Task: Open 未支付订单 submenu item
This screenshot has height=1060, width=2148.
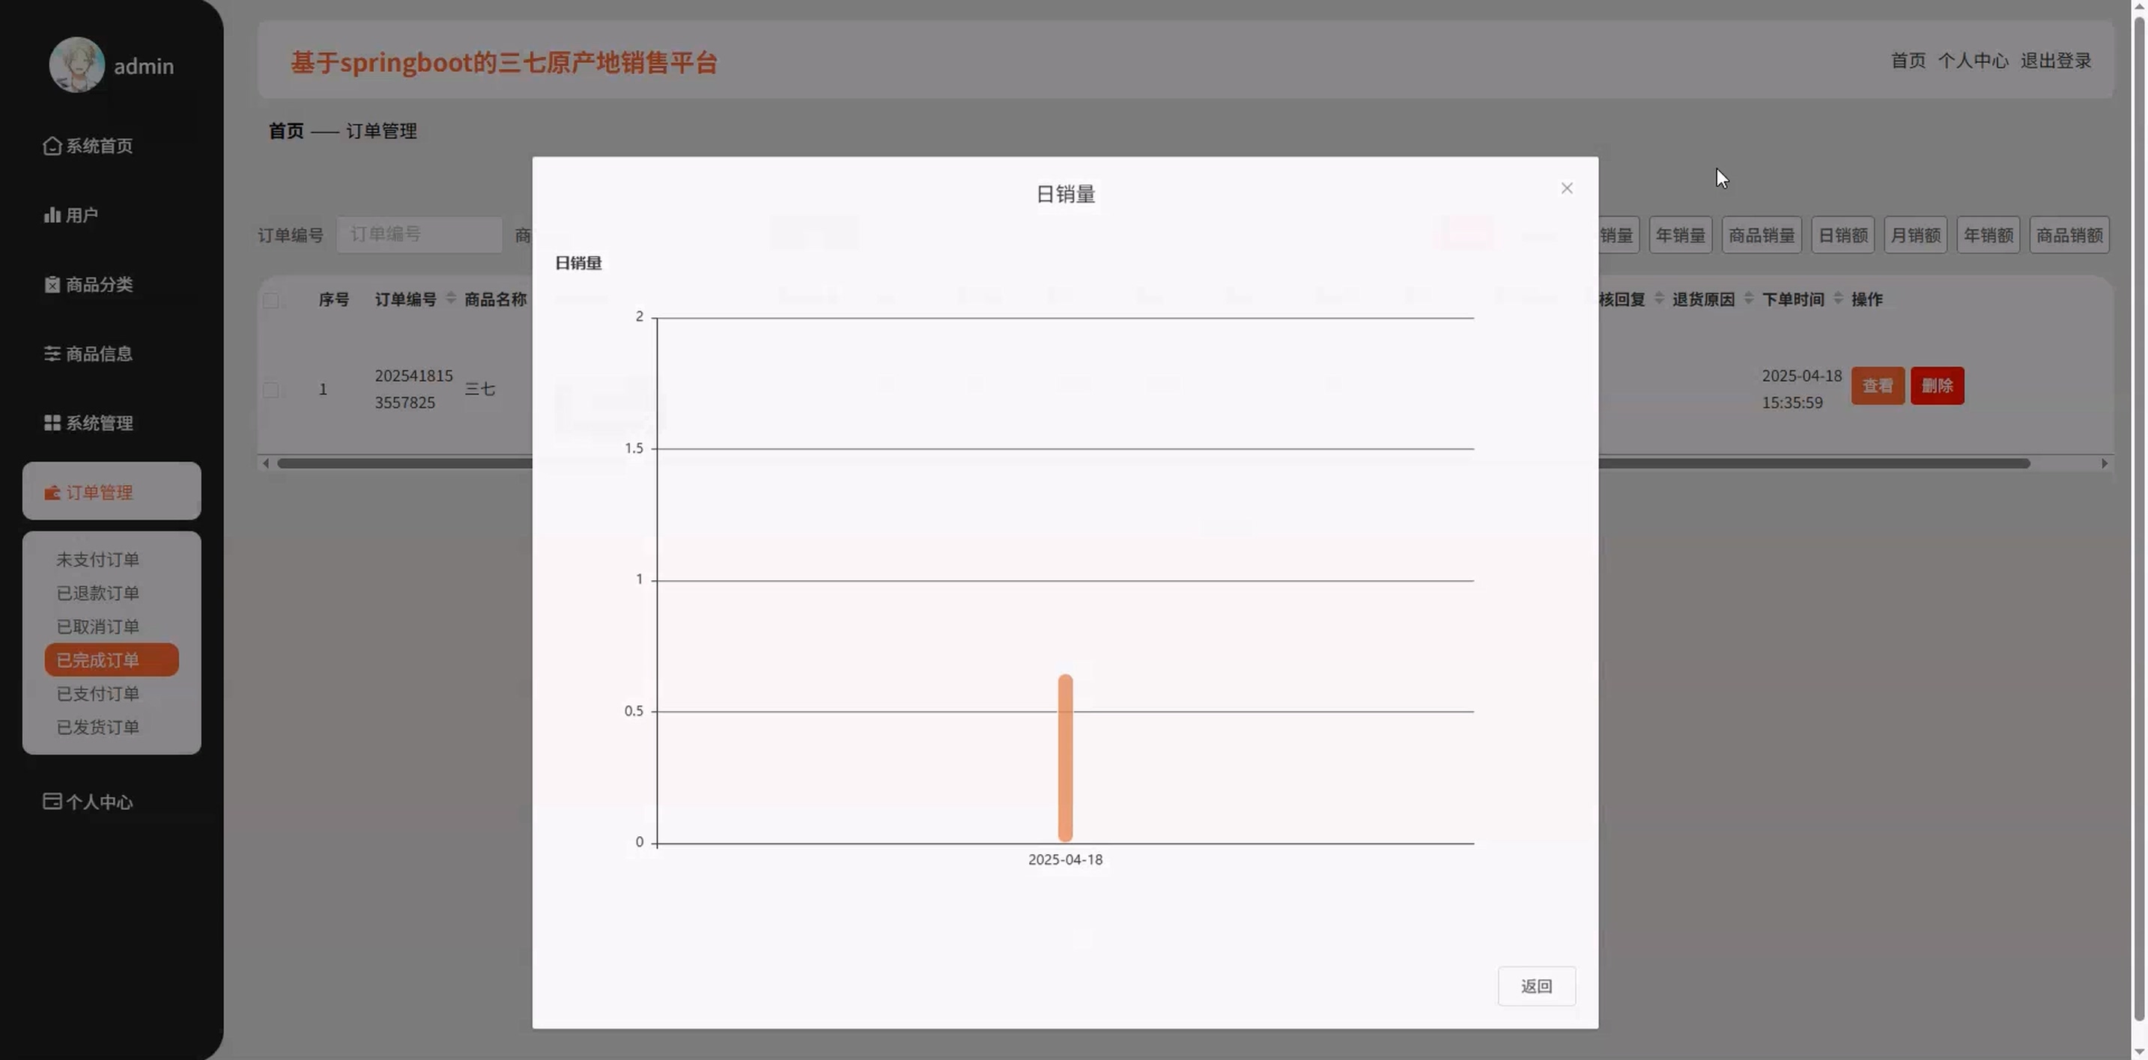Action: 97,560
